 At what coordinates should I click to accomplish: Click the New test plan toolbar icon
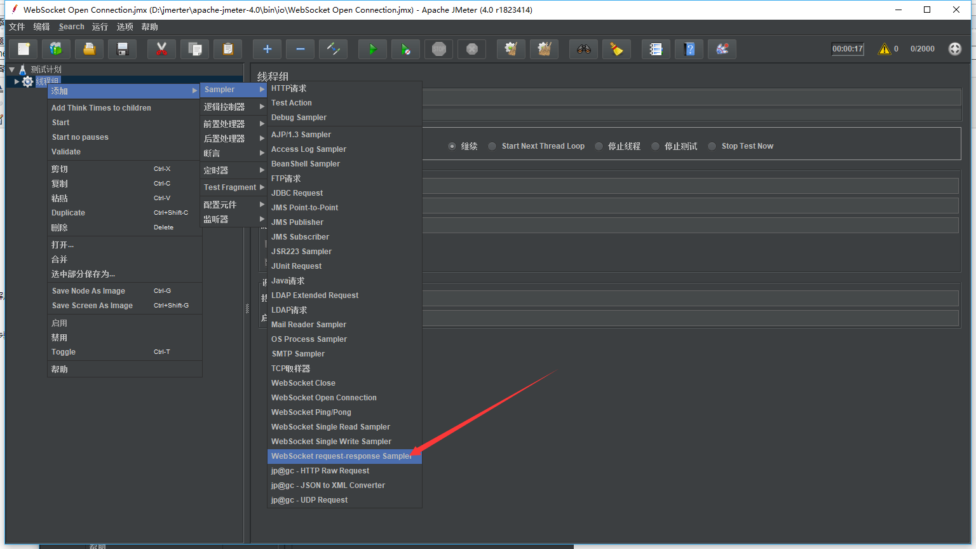(24, 49)
